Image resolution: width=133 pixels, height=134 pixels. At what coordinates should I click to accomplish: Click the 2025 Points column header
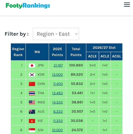click(x=57, y=52)
